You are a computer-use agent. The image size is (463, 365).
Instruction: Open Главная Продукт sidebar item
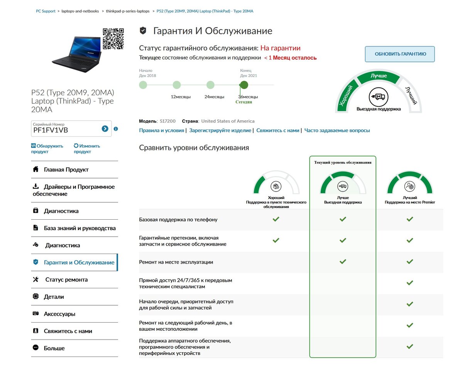[x=74, y=170]
